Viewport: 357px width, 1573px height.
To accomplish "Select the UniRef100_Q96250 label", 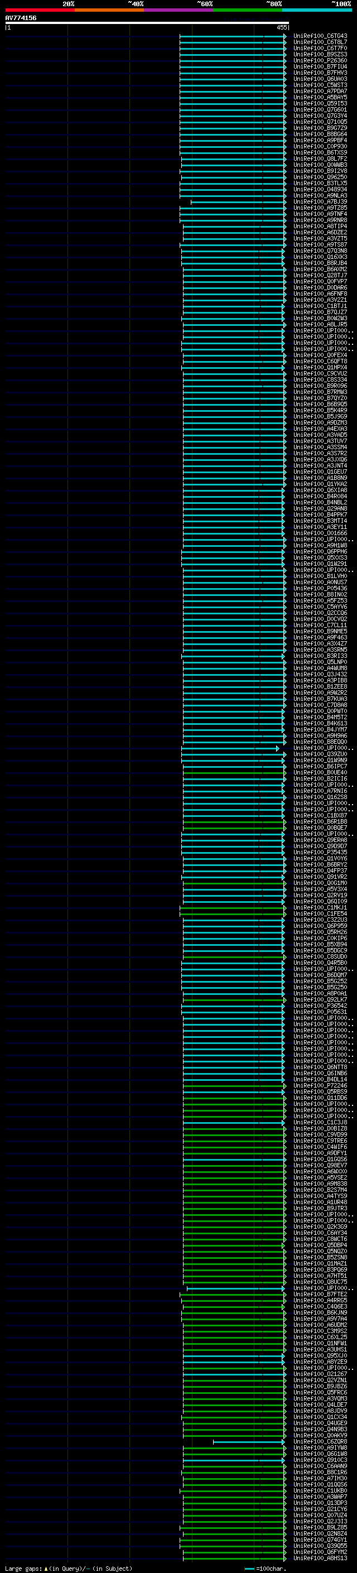I will coord(320,177).
